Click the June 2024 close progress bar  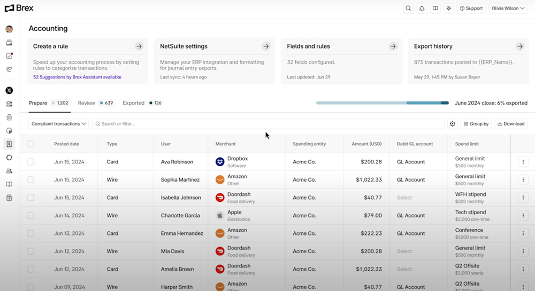[x=382, y=103]
